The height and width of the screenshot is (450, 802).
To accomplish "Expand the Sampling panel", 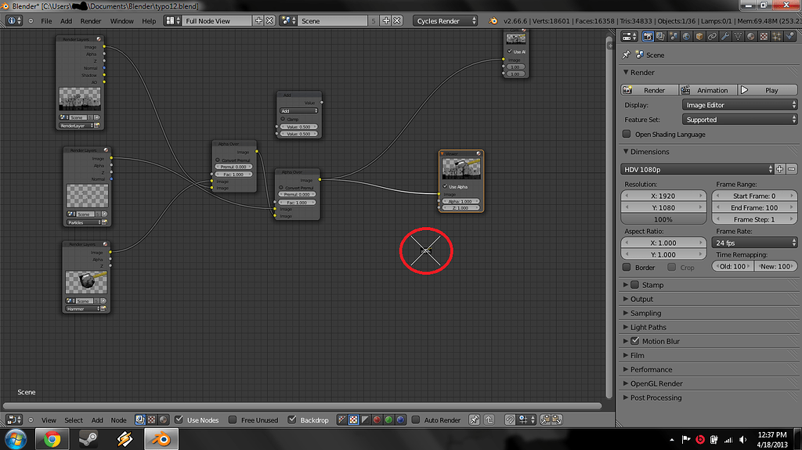I will click(x=645, y=313).
